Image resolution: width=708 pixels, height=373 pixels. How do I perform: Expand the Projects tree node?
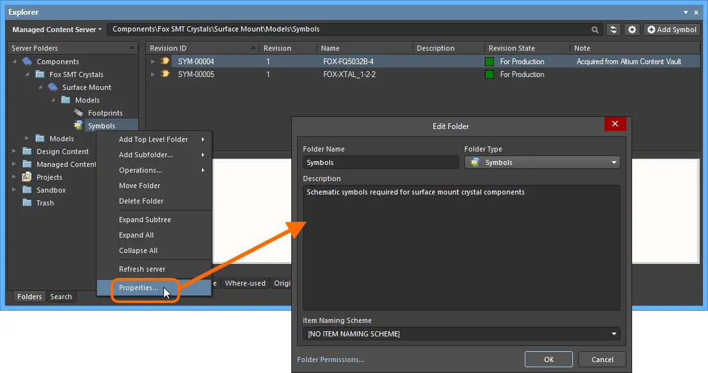click(14, 177)
